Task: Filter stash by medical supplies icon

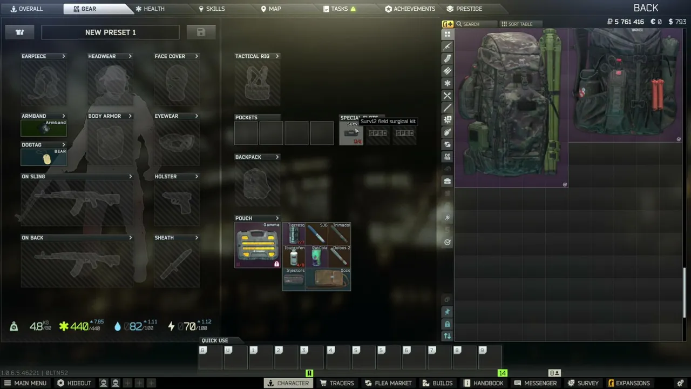Action: coord(448,120)
